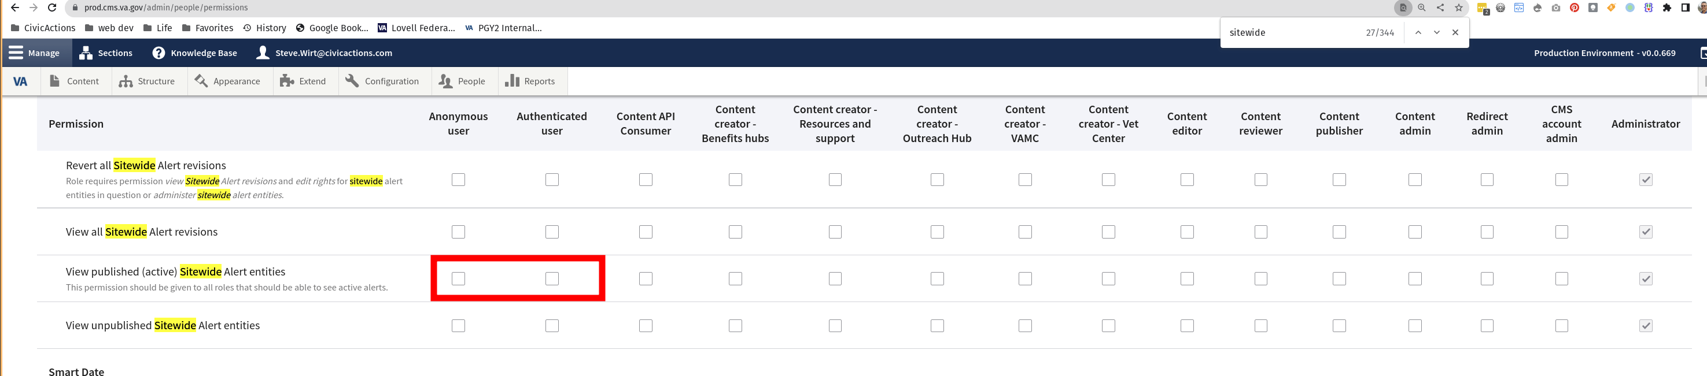Go to next find match arrow

[1437, 32]
